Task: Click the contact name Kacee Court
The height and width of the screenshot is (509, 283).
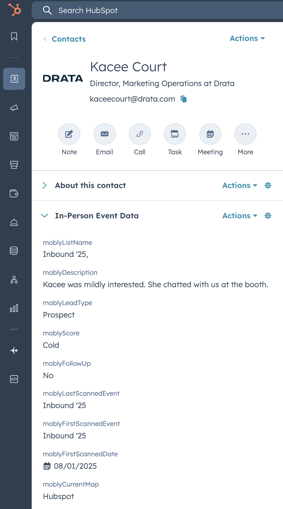Action: (x=128, y=67)
